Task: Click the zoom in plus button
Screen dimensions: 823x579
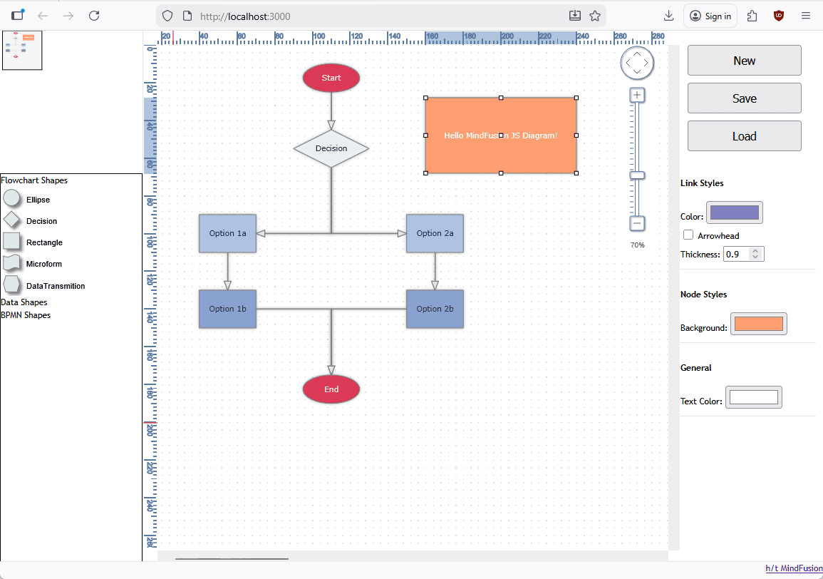Action: tap(637, 95)
